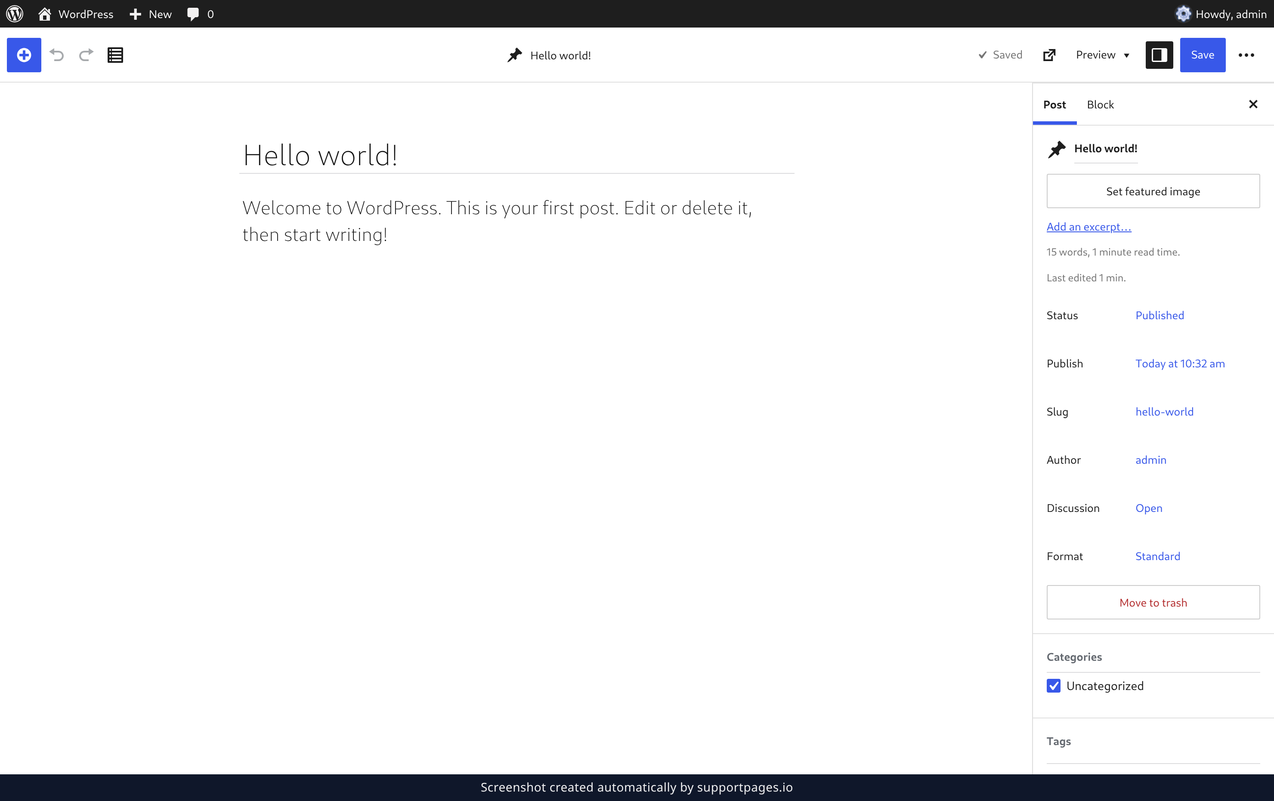
Task: Click Set featured image
Action: [1153, 191]
